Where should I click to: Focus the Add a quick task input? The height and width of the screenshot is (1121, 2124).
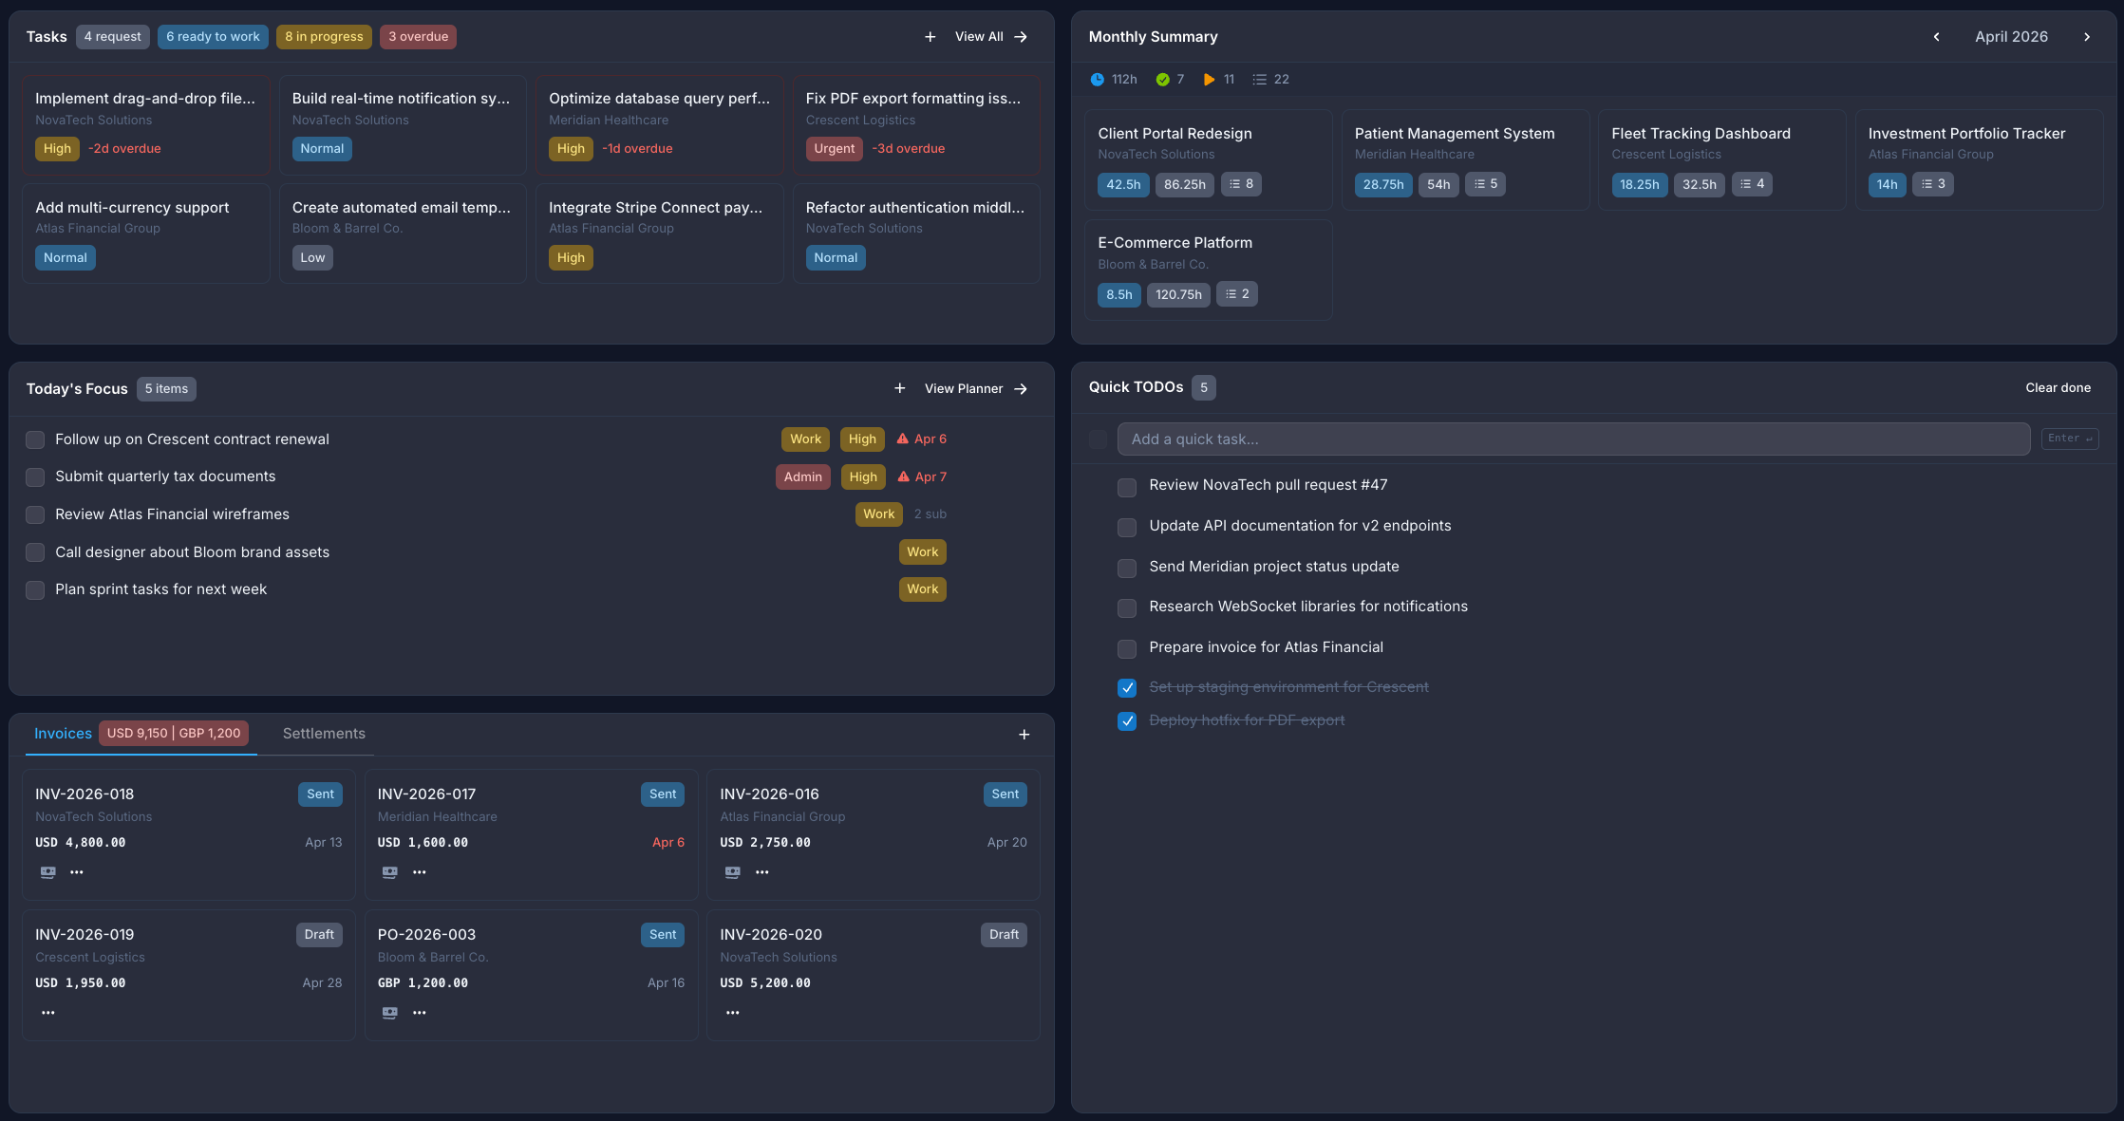[x=1573, y=439]
